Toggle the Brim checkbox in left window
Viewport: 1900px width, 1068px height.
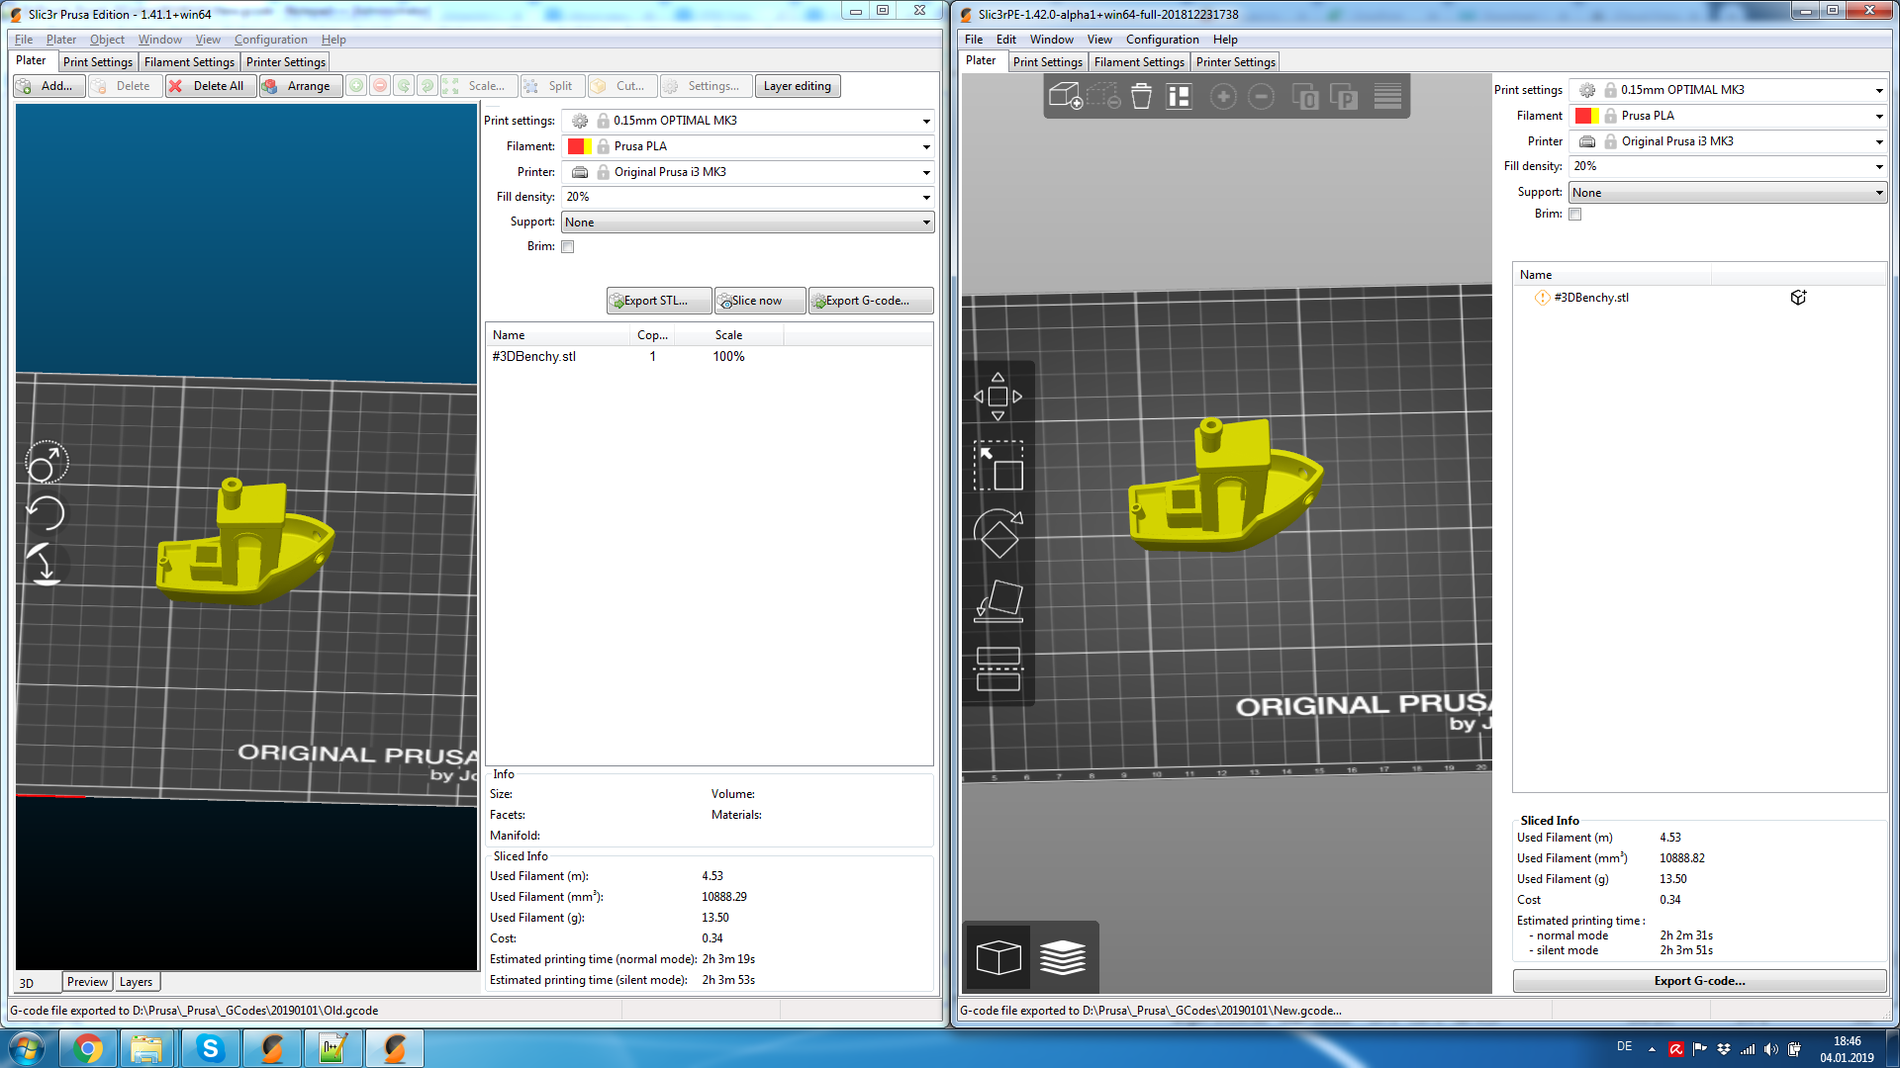pos(568,247)
